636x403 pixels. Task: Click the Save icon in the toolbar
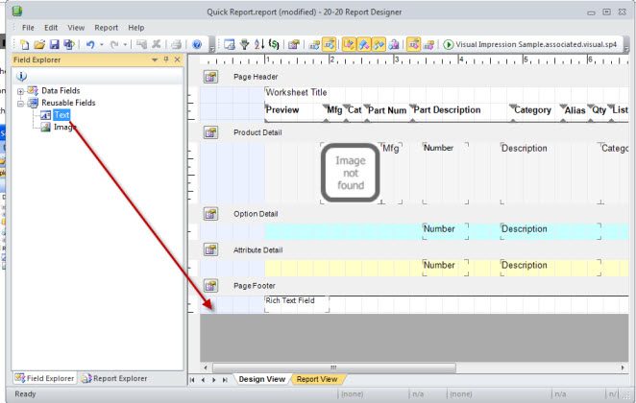pos(55,45)
